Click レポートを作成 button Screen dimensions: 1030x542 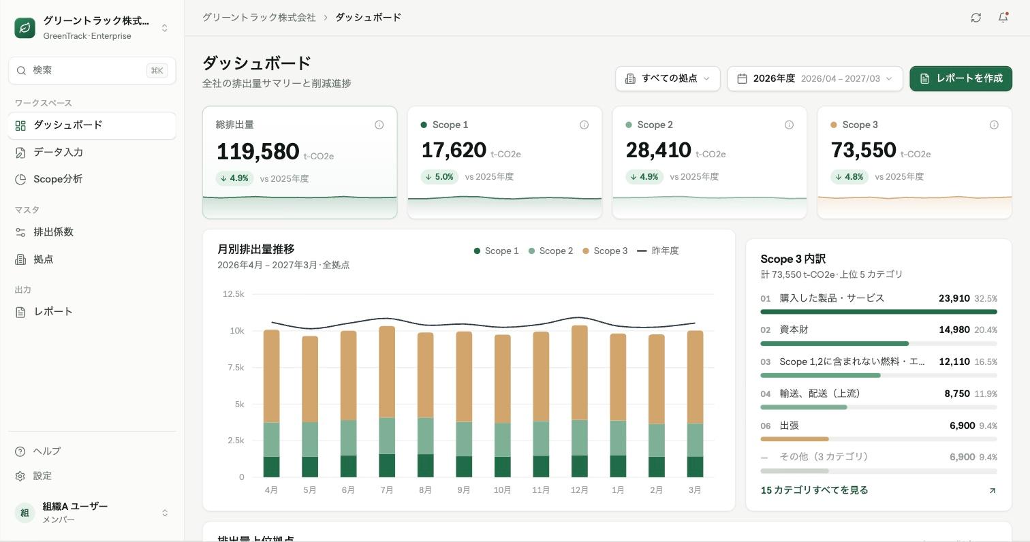(x=961, y=78)
